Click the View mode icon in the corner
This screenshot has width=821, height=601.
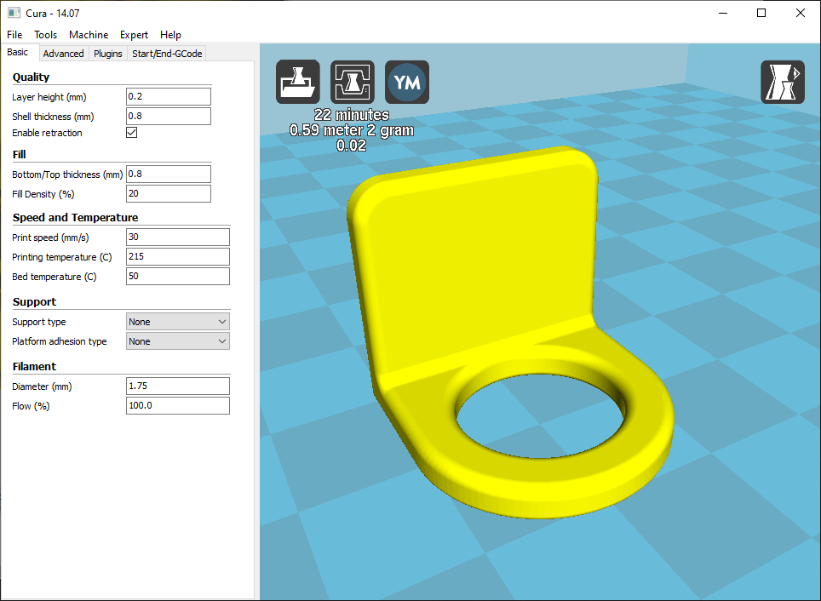782,82
